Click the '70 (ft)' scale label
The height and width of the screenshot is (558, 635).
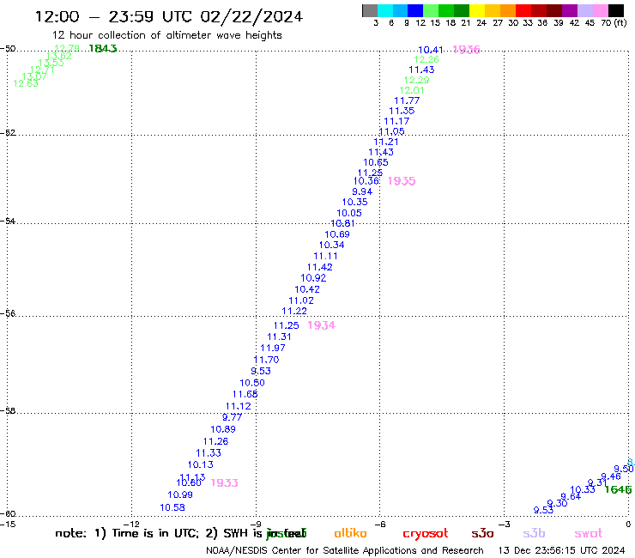(x=614, y=23)
